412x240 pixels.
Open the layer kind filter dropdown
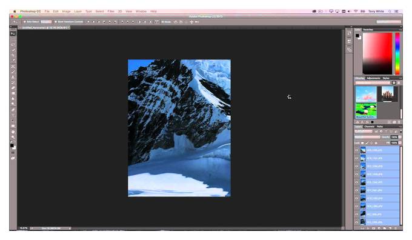(364, 131)
